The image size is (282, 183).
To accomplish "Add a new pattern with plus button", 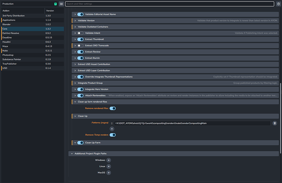I will coord(112,129).
